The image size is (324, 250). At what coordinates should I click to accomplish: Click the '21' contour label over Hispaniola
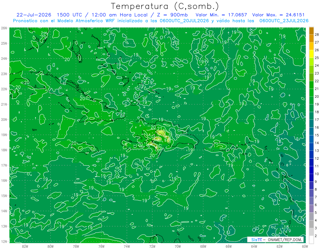coord(160,129)
